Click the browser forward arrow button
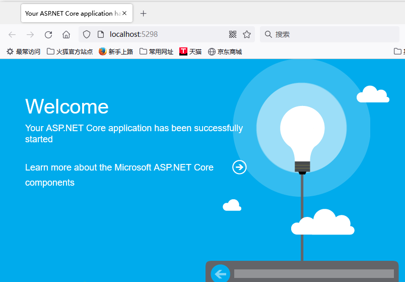Viewport: 405px width, 282px height. click(x=30, y=34)
